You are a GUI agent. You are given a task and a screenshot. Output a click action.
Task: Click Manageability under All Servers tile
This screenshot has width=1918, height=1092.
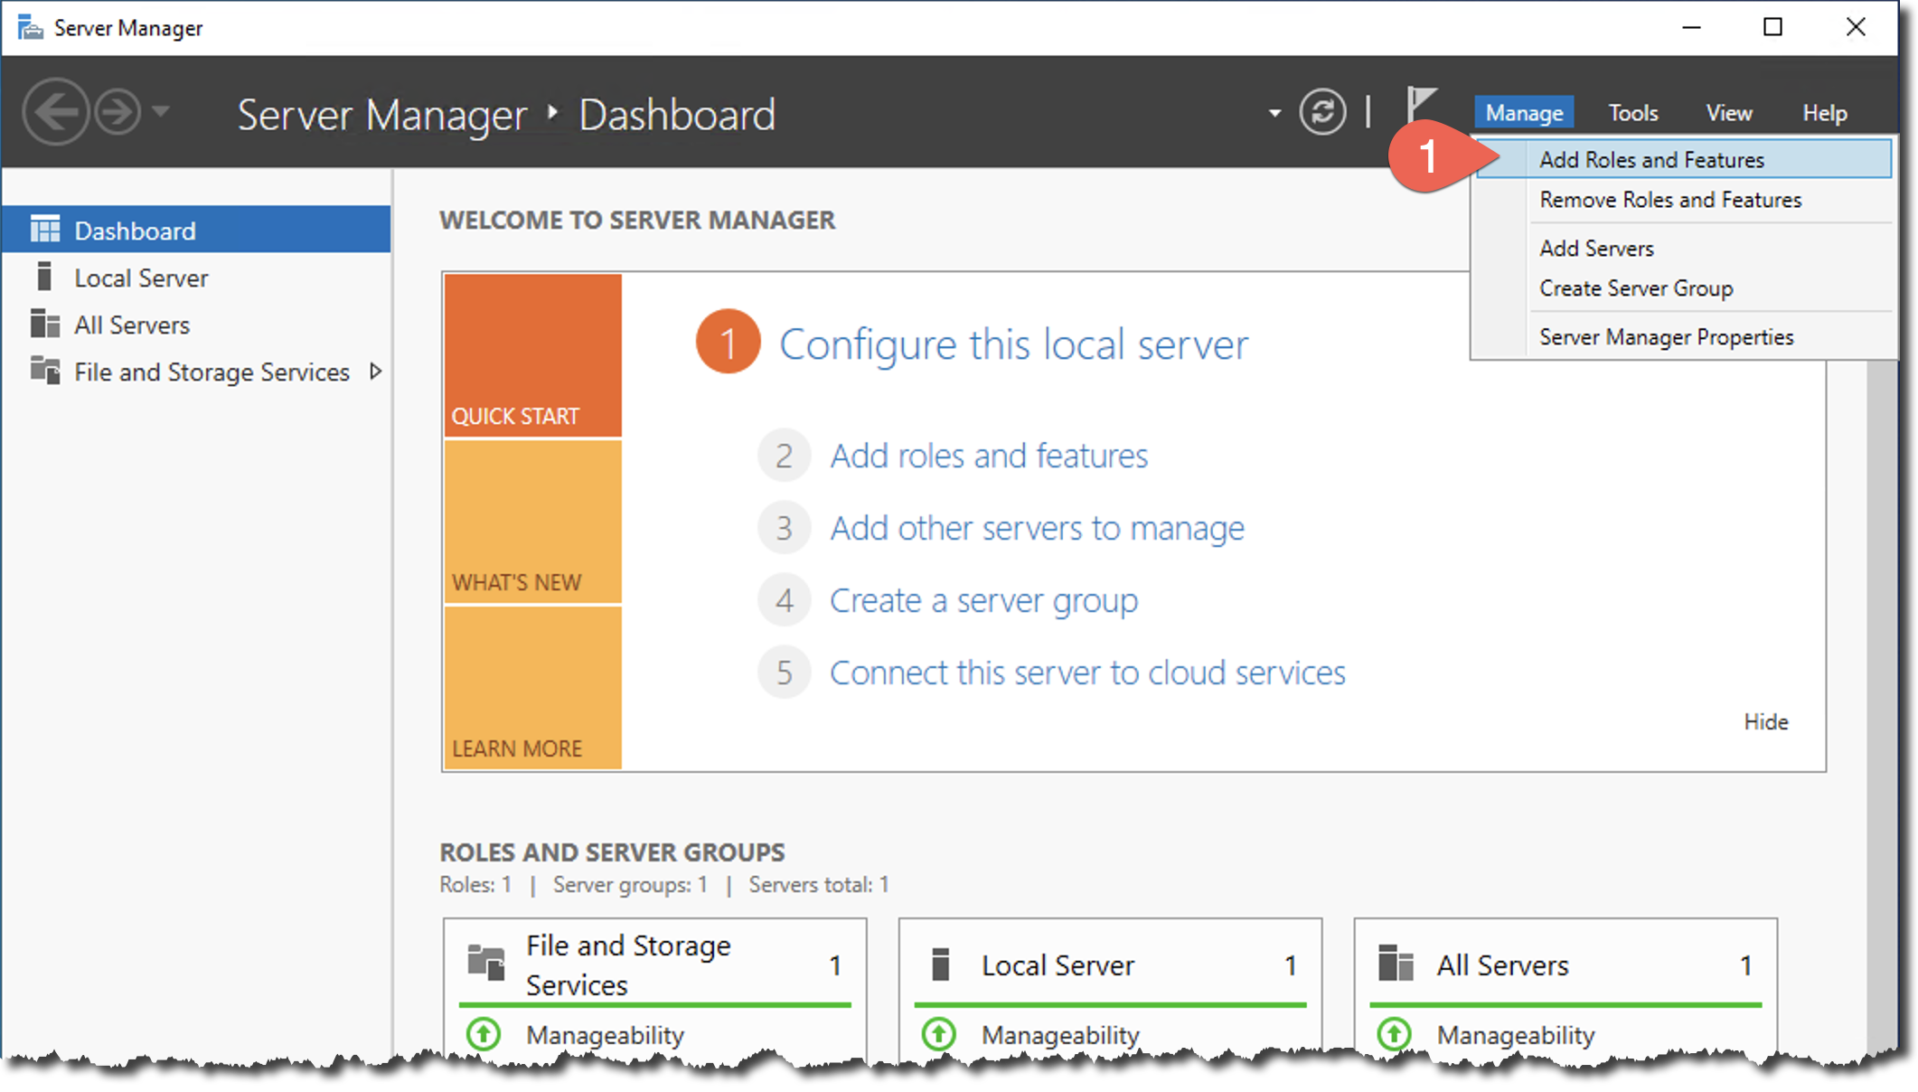[x=1516, y=1035]
